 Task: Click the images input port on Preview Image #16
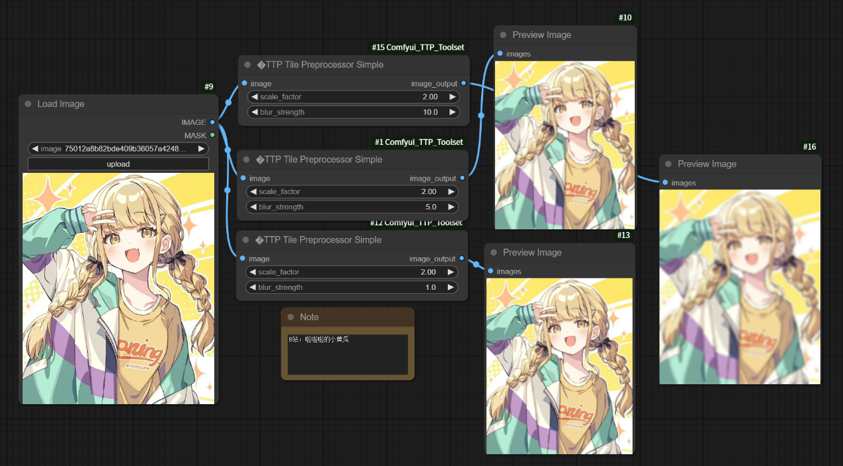coord(665,182)
